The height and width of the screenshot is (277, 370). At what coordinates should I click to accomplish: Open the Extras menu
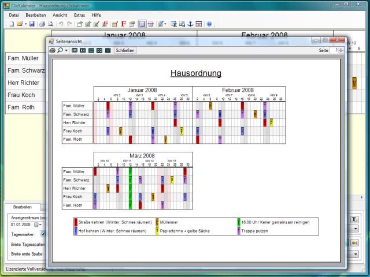[79, 14]
